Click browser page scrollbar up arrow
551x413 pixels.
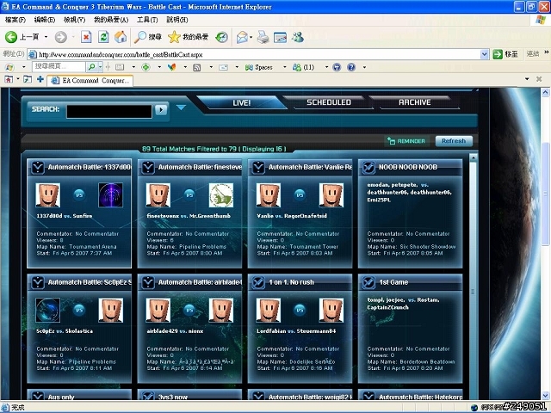(x=545, y=92)
